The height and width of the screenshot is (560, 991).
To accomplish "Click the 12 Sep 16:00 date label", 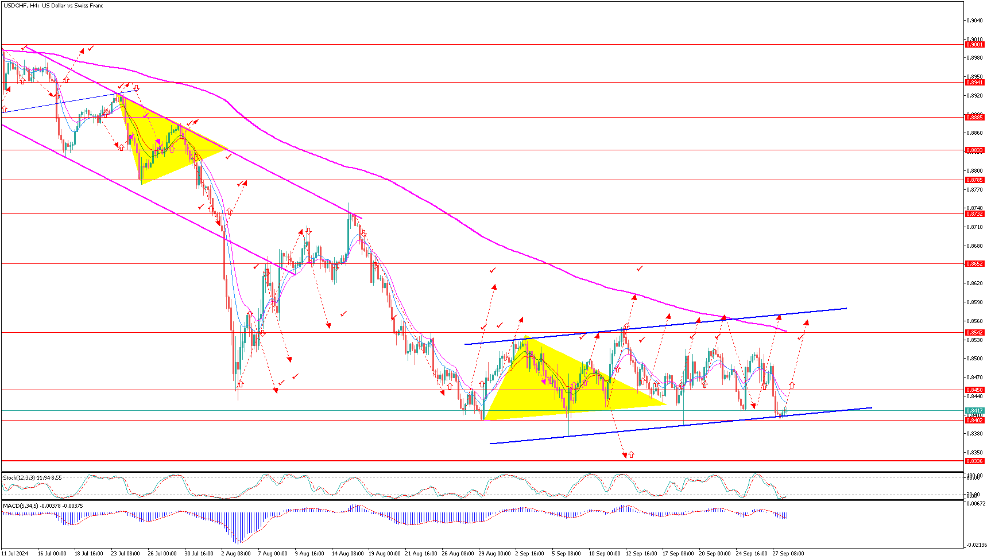I will pyautogui.click(x=641, y=554).
